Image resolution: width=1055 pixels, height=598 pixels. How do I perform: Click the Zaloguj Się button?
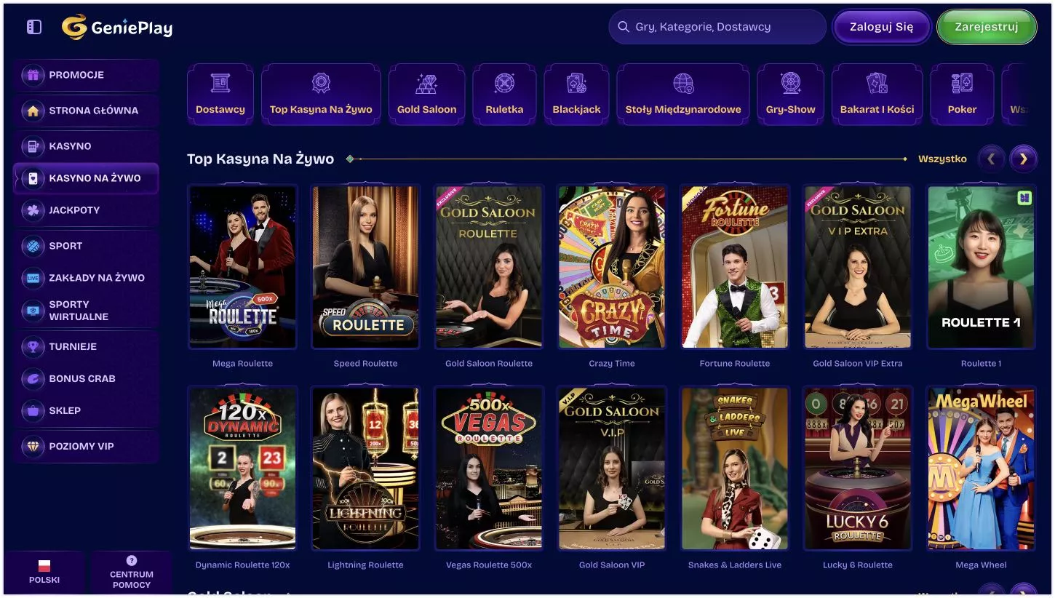point(882,27)
